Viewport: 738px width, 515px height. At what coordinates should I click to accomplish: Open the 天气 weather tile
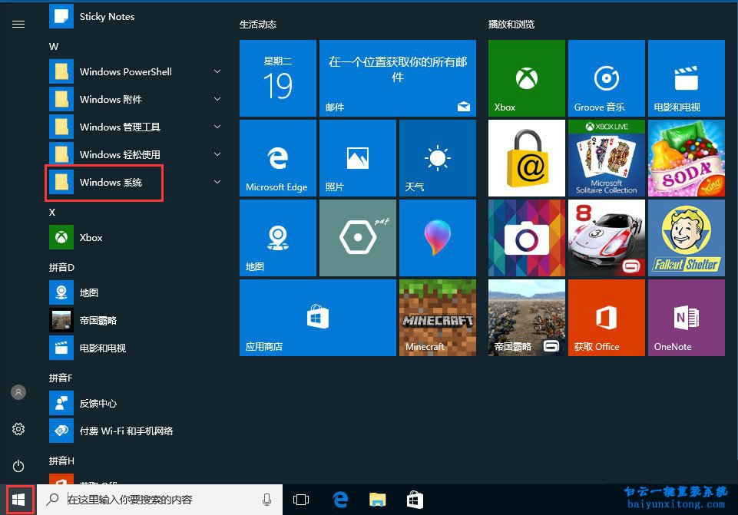click(437, 157)
